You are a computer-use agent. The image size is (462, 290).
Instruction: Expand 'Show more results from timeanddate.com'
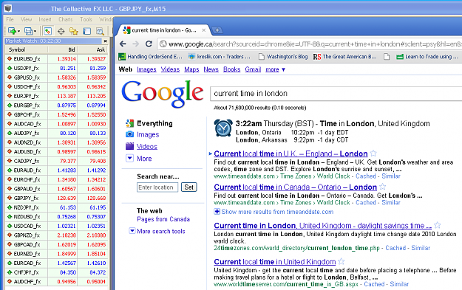274,212
